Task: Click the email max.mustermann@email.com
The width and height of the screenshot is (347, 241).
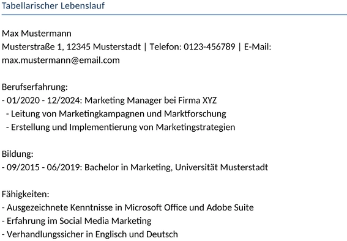Action: pos(61,60)
